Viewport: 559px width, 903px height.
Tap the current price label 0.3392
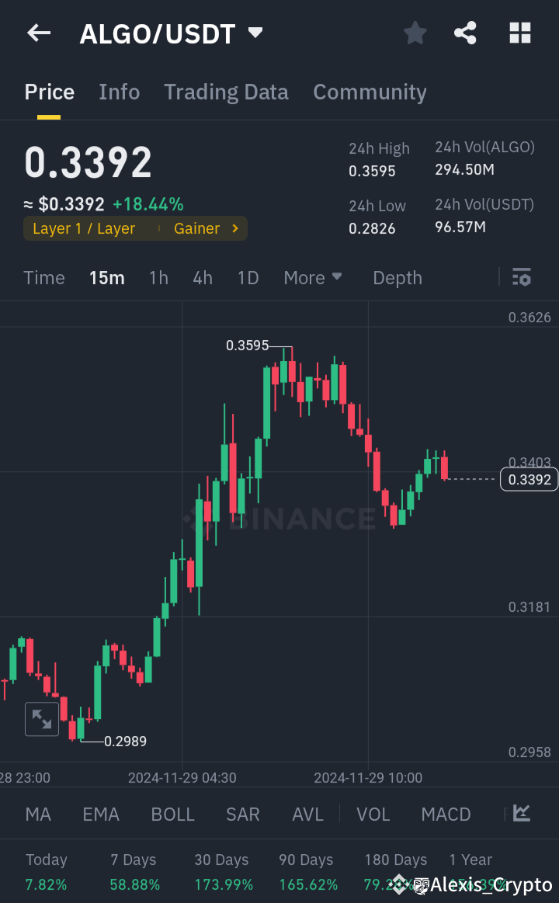click(x=529, y=479)
